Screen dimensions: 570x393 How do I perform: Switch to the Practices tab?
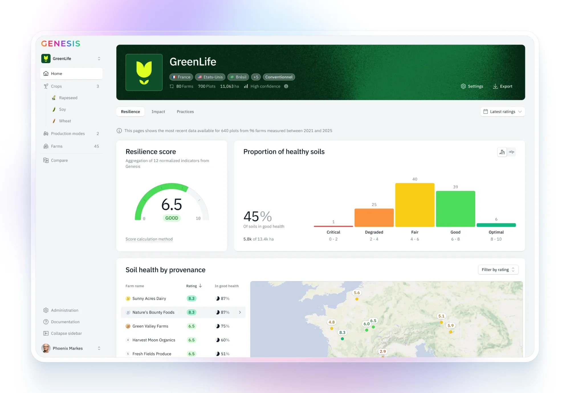click(x=185, y=112)
